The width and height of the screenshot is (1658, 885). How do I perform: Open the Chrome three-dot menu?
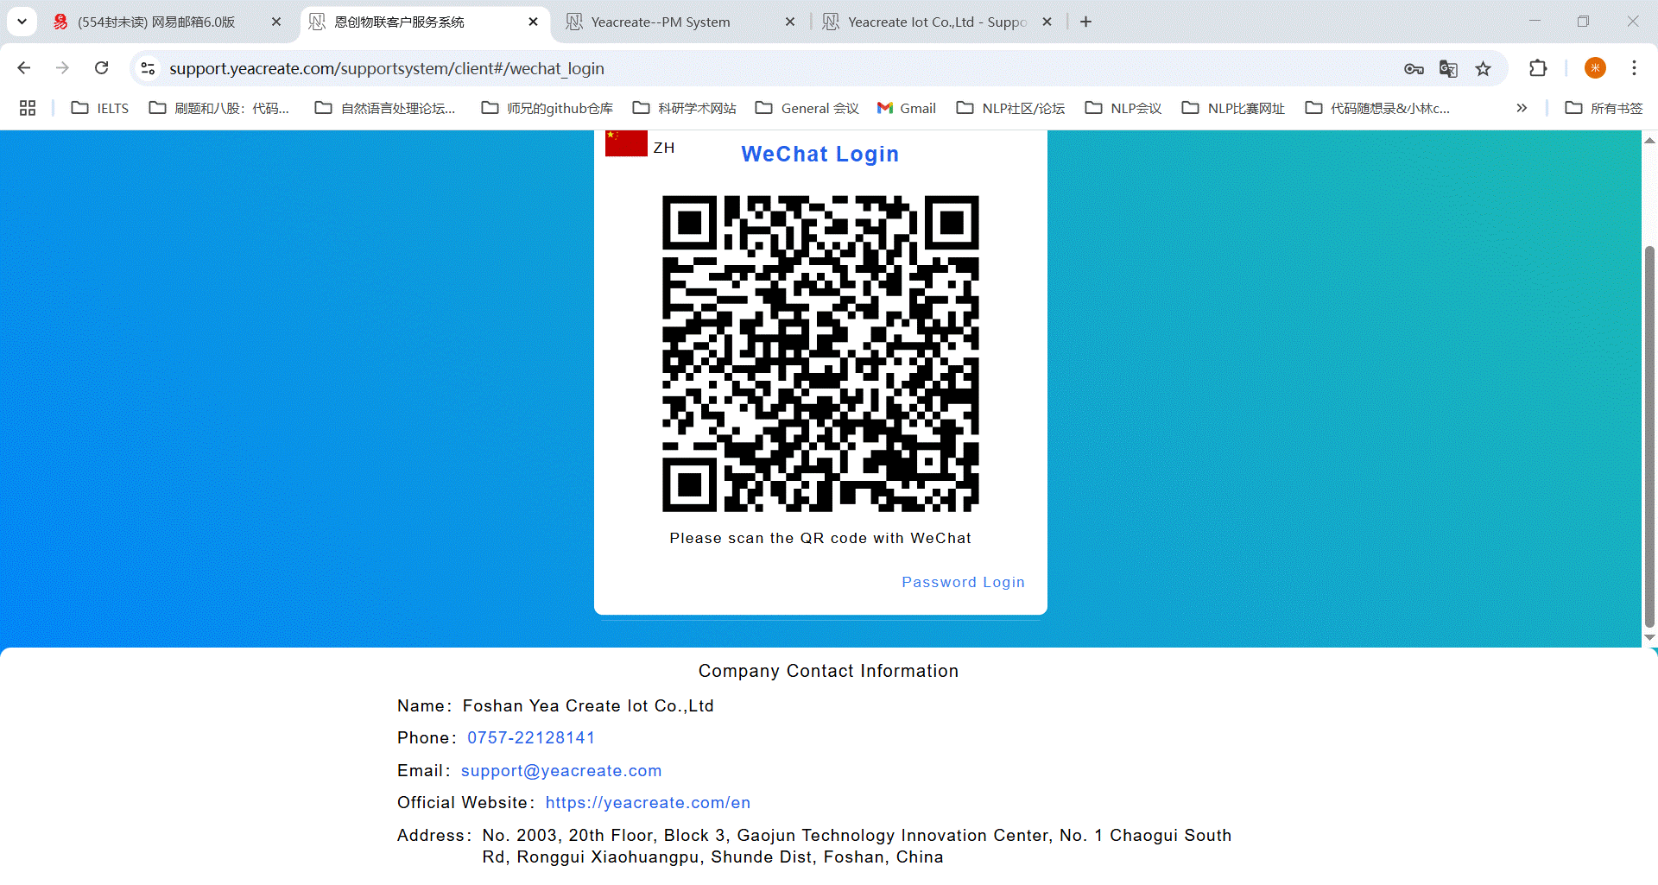[x=1634, y=68]
